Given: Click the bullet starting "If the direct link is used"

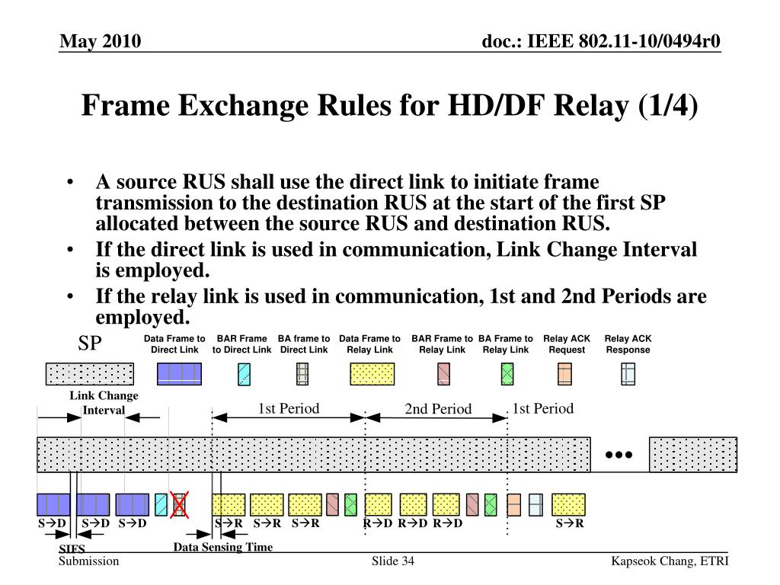Looking at the screenshot, I should click(396, 260).
